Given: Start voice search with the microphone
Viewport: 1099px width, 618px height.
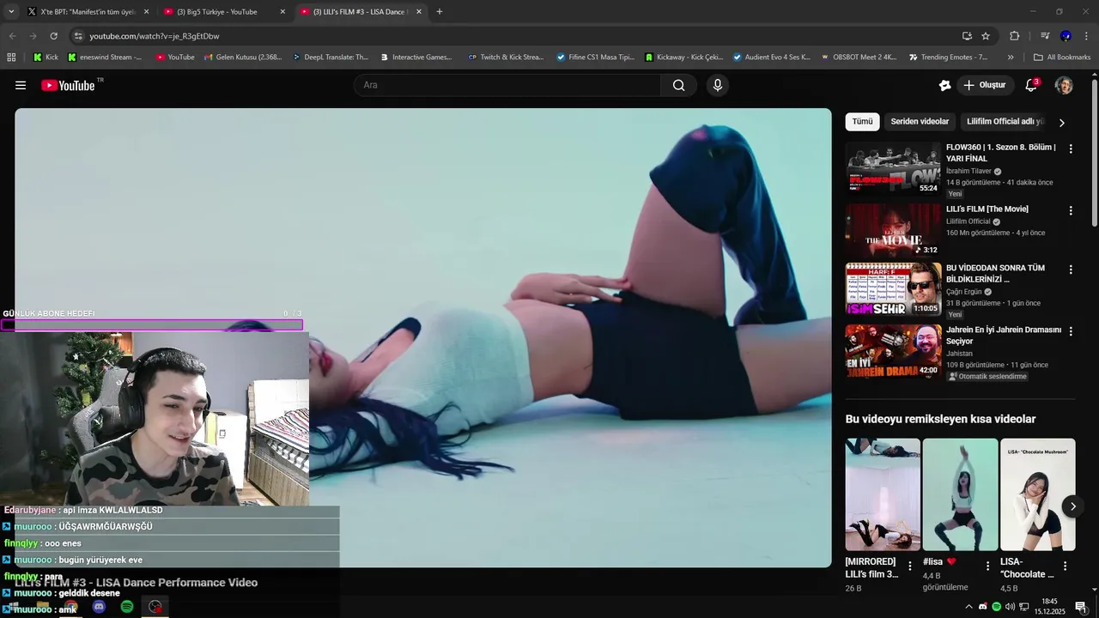Looking at the screenshot, I should point(718,85).
